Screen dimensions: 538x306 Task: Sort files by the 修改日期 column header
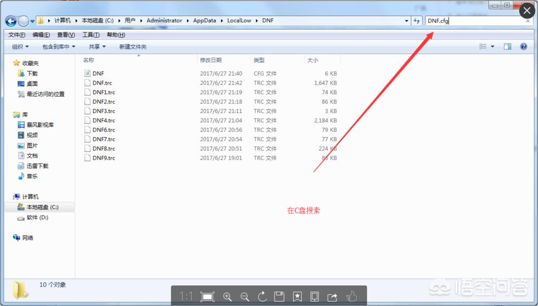pyautogui.click(x=211, y=60)
